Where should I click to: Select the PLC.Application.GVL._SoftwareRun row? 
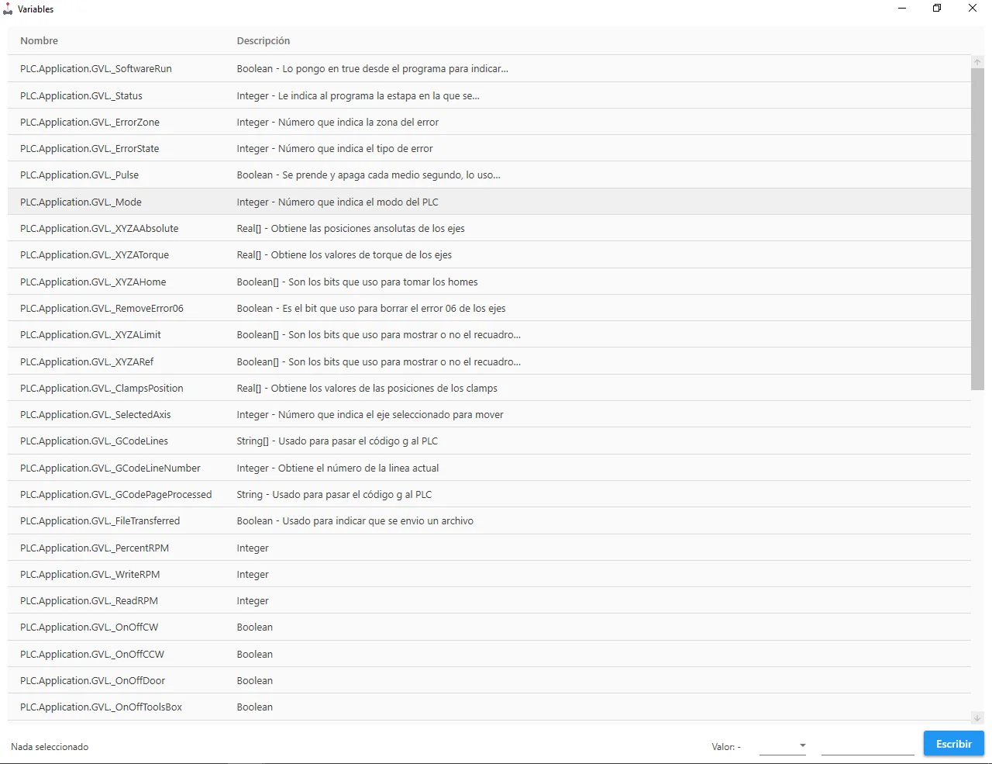489,68
